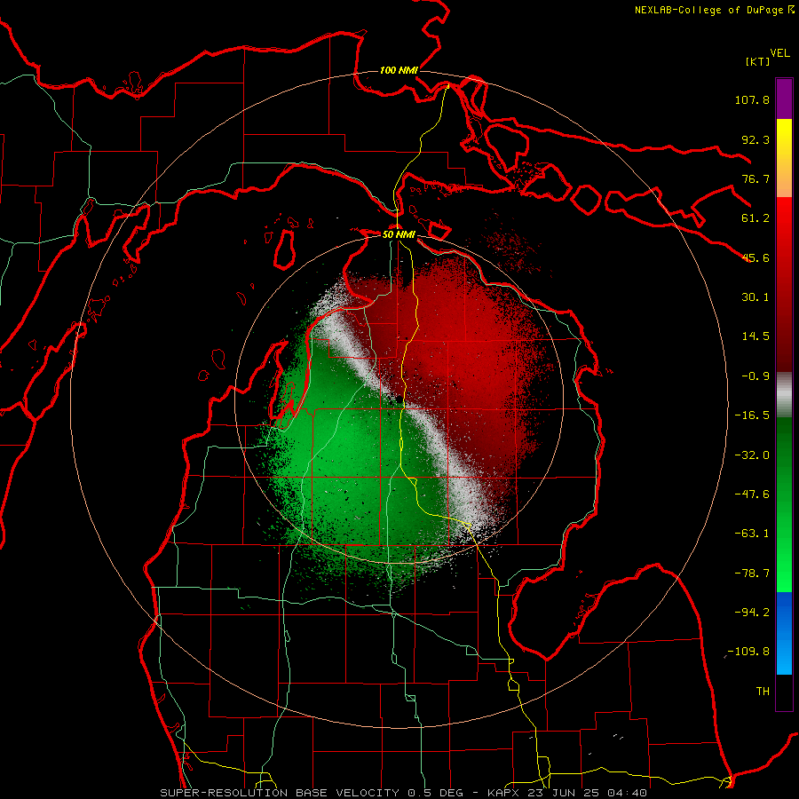Click the 45.6 value on velocity scale
The image size is (799, 799).
click(x=755, y=257)
